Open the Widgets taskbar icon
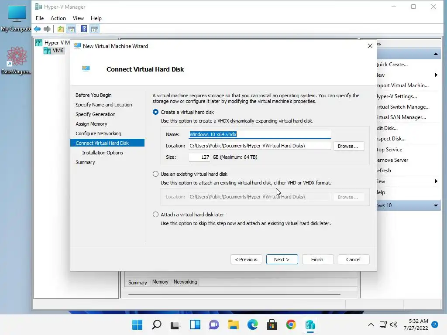This screenshot has height=335, width=447. click(195, 325)
